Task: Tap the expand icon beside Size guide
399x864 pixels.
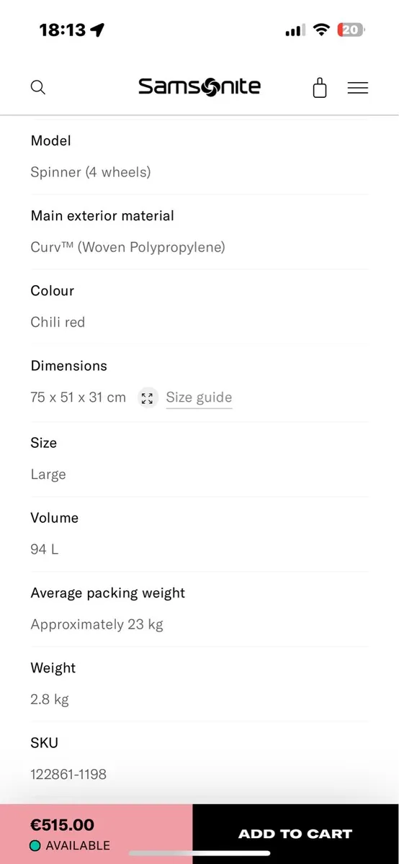Action: 148,397
